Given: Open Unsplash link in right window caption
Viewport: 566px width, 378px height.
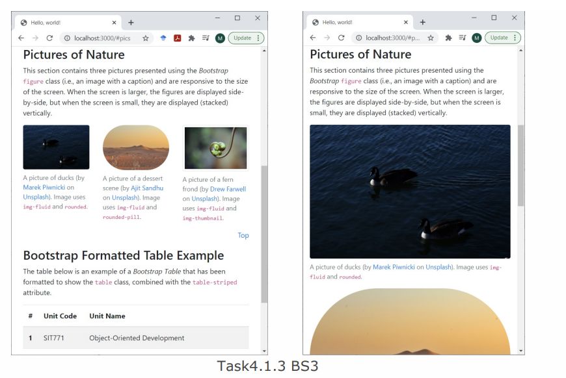Looking at the screenshot, I should (x=438, y=267).
